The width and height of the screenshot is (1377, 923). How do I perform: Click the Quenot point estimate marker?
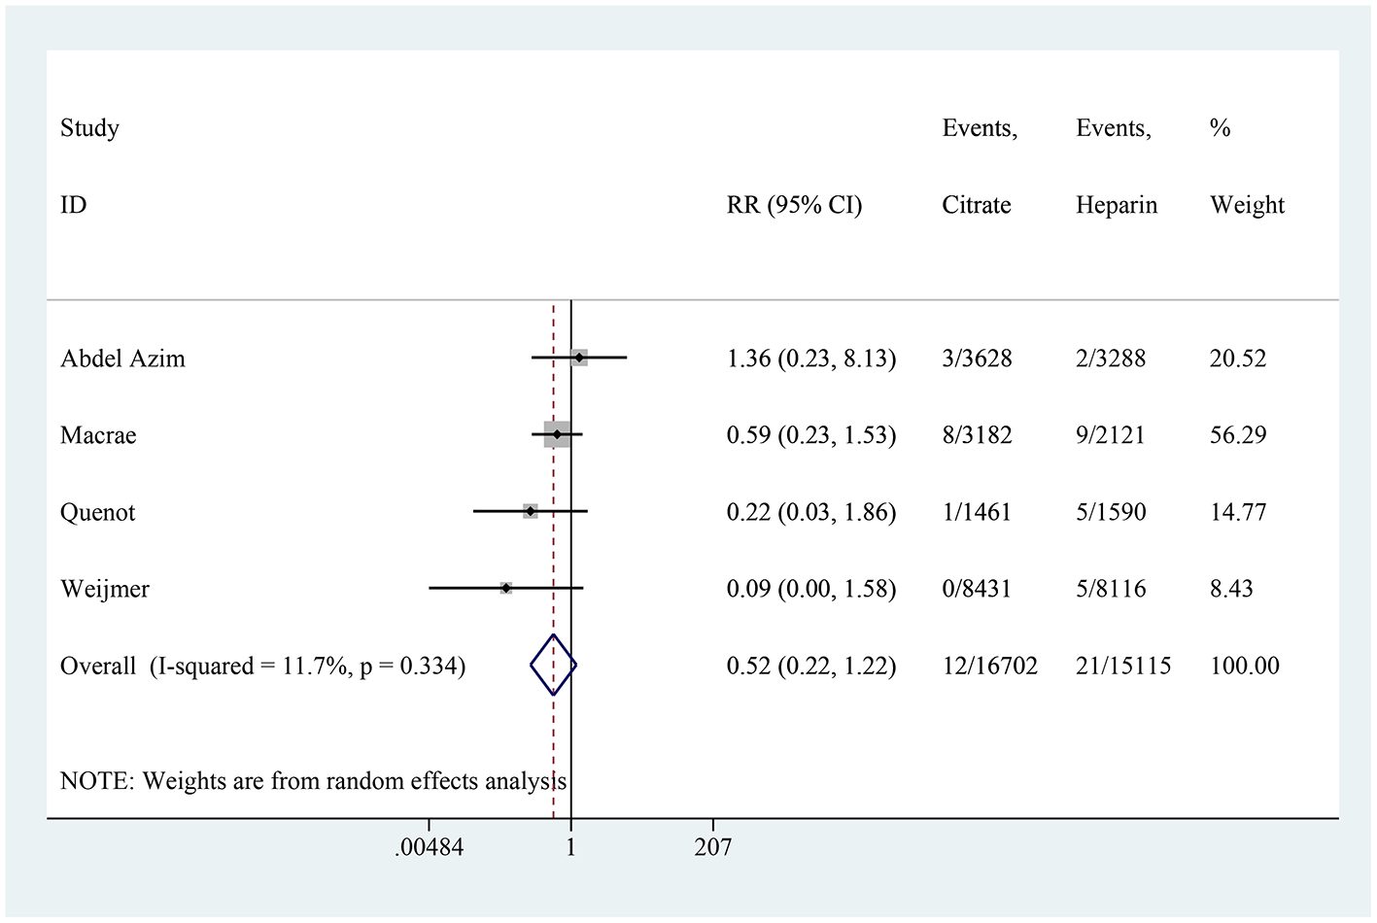tap(531, 511)
